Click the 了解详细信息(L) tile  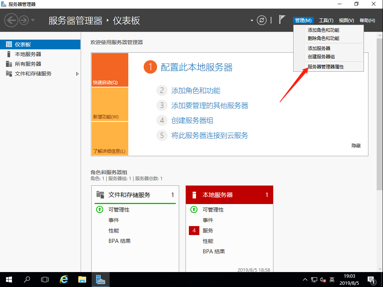pyautogui.click(x=110, y=138)
